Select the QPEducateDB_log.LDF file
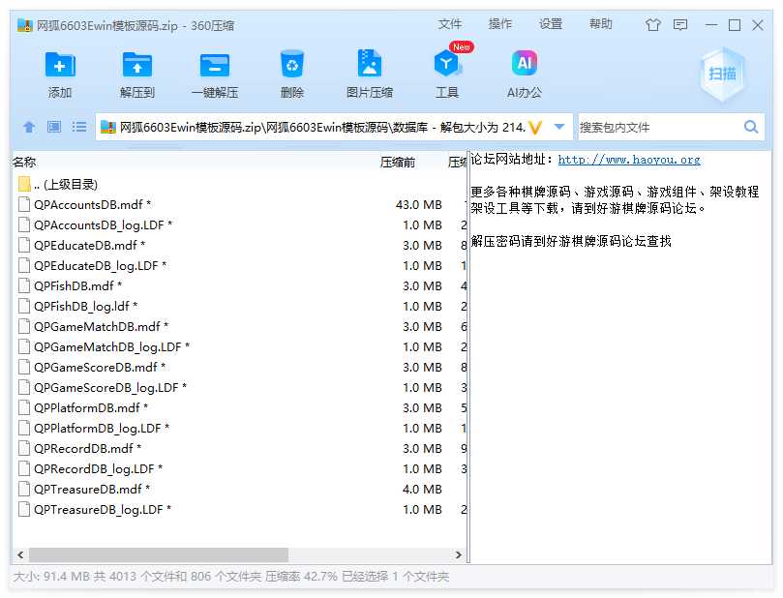The height and width of the screenshot is (598, 783). coord(239,265)
